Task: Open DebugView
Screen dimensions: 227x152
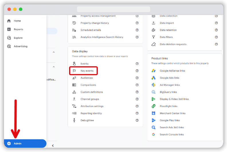Action: click(x=87, y=120)
